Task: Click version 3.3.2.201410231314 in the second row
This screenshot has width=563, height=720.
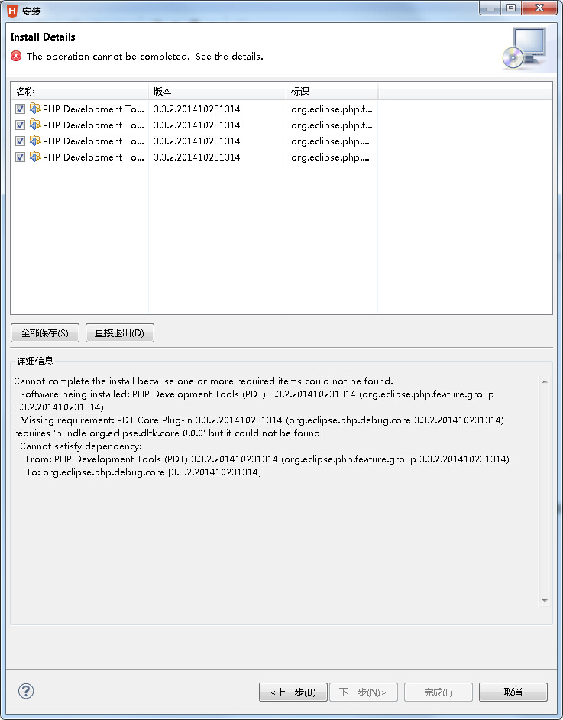Action: pos(197,125)
